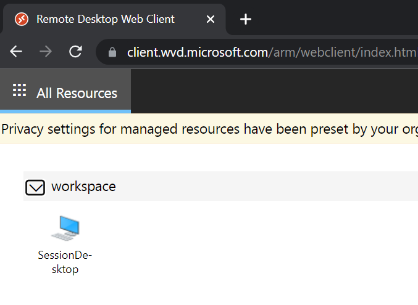
Task: Go forward to the next page
Action: pos(46,52)
